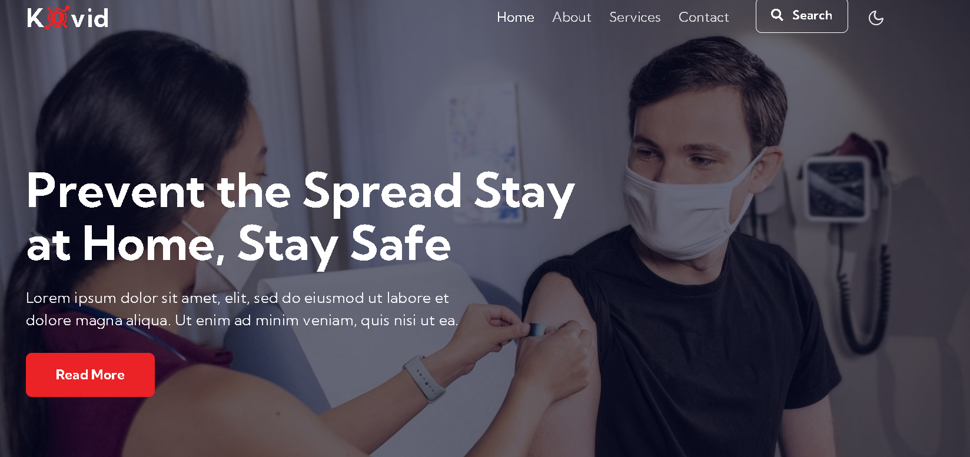This screenshot has width=970, height=457.
Task: Click the 'Stay Safe' words in the heading
Action: click(344, 244)
